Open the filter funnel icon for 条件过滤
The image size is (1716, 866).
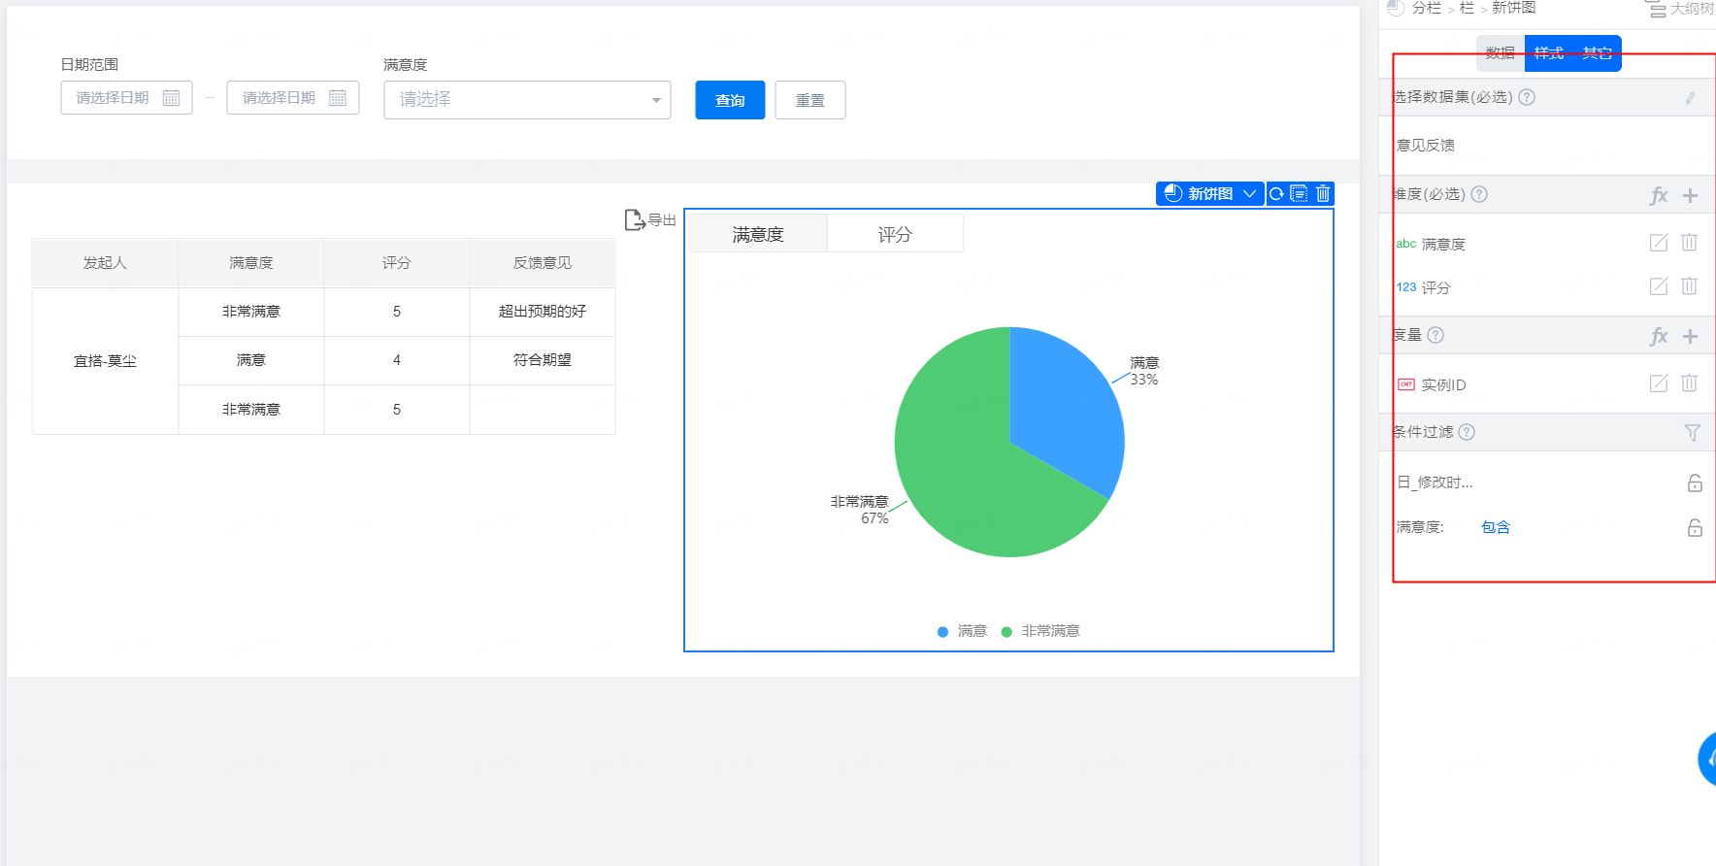point(1692,433)
